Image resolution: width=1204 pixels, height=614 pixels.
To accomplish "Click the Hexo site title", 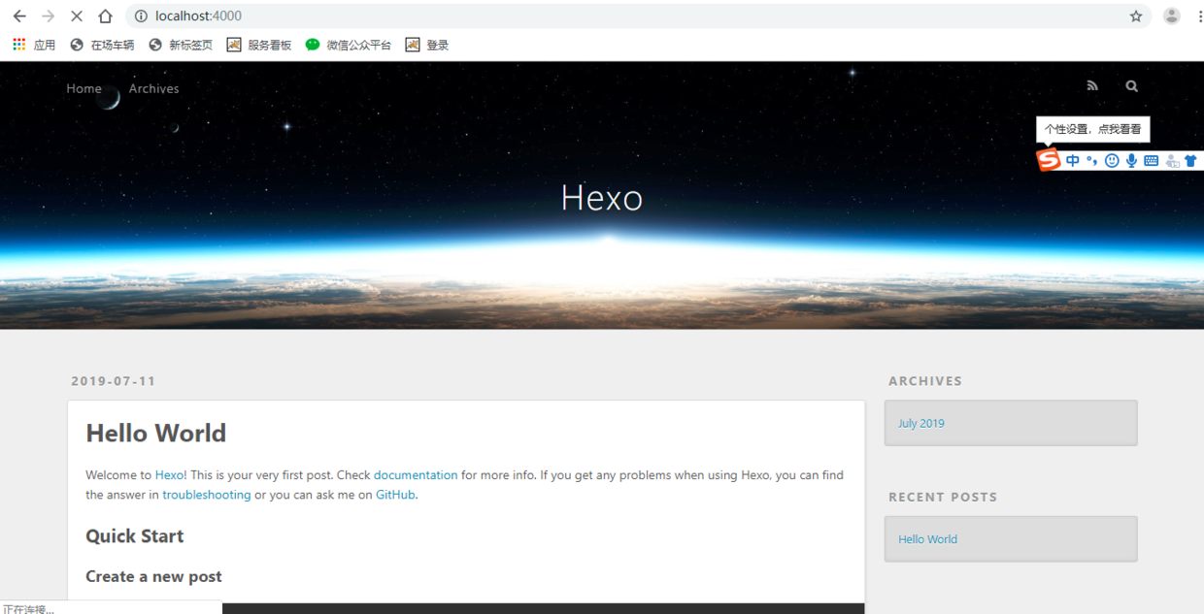I will tap(602, 198).
